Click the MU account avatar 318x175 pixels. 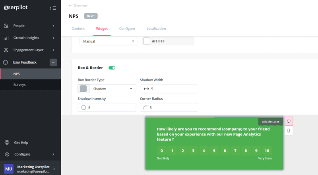click(9, 169)
